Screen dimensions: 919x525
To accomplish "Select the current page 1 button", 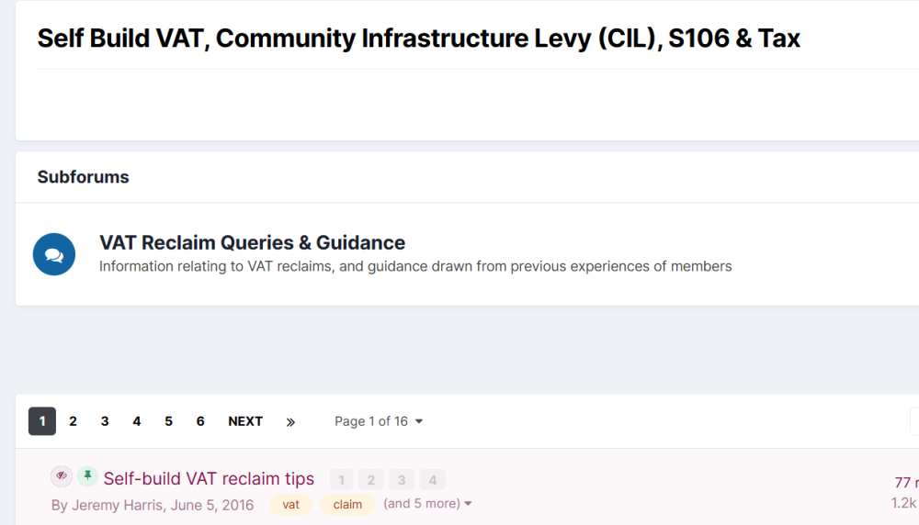I will click(42, 421).
